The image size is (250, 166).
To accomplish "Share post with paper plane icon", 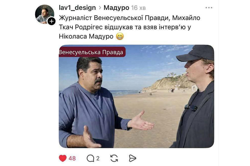I will point(132,158).
